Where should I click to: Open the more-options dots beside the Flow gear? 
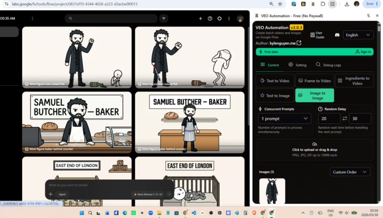229,19
